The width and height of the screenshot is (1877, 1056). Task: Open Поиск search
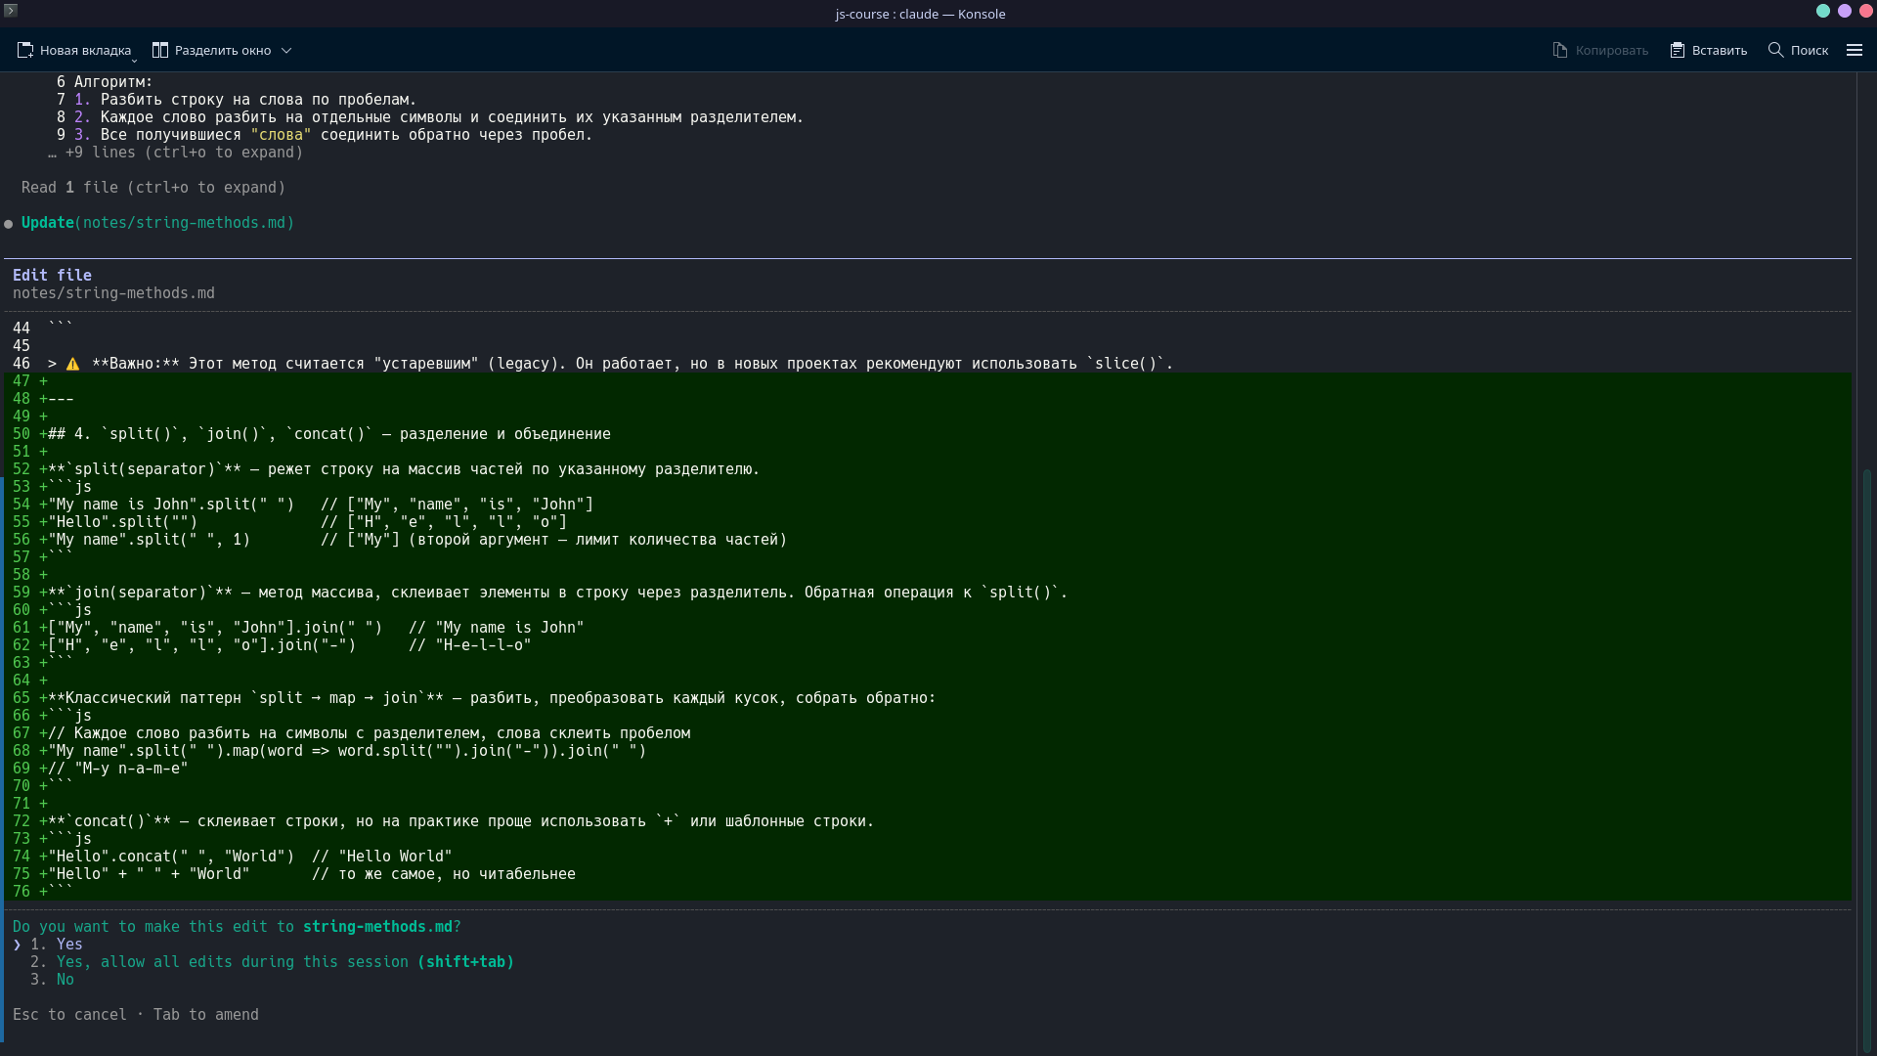[x=1798, y=50]
